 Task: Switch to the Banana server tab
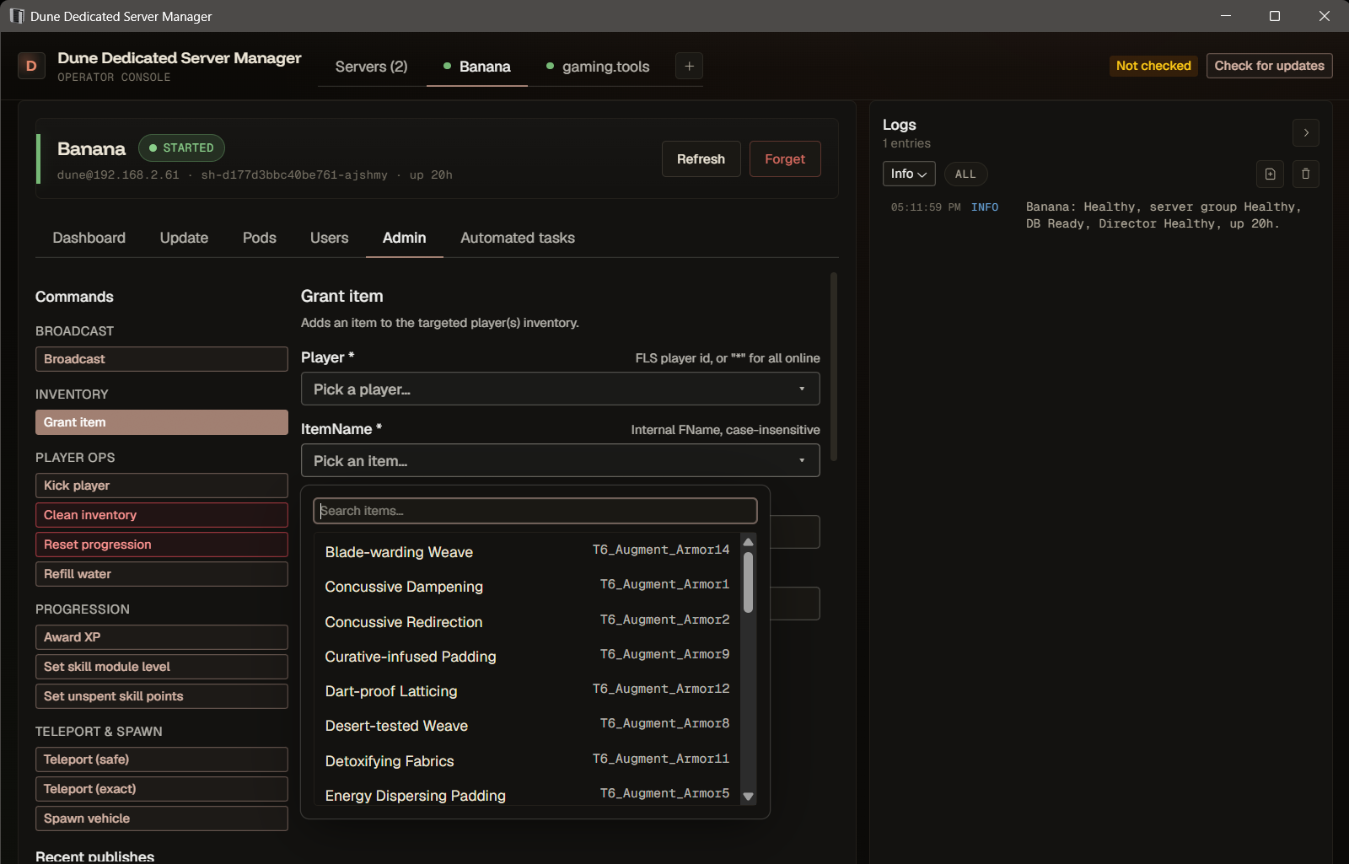(477, 67)
